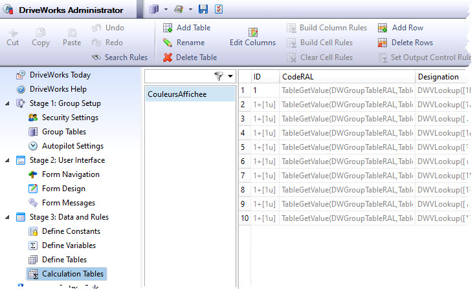This screenshot has width=475, height=292.
Task: Click the blue Save floppy icon
Action: 203,10
